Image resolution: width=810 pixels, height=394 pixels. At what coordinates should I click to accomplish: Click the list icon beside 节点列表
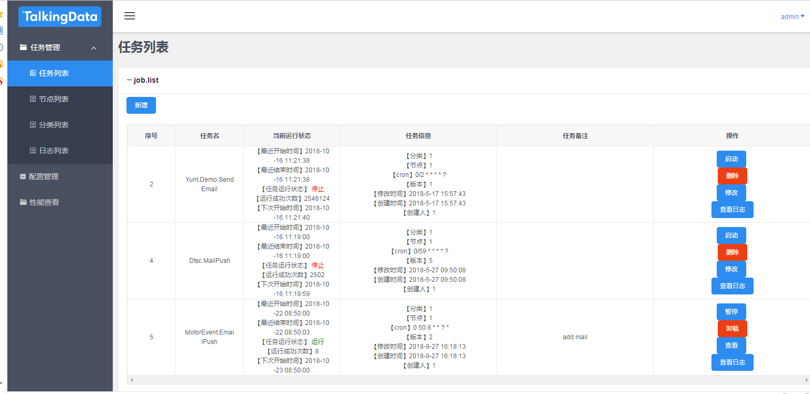tap(33, 99)
